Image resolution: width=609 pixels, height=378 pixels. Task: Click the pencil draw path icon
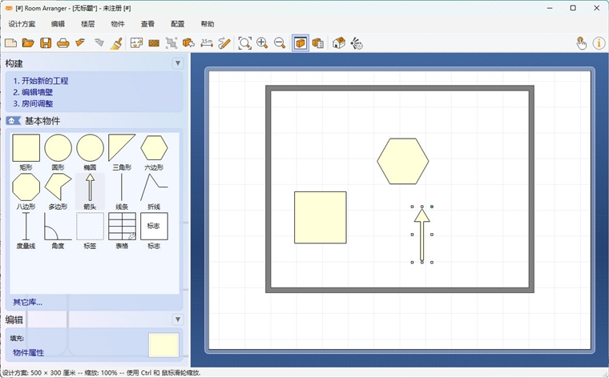click(224, 42)
